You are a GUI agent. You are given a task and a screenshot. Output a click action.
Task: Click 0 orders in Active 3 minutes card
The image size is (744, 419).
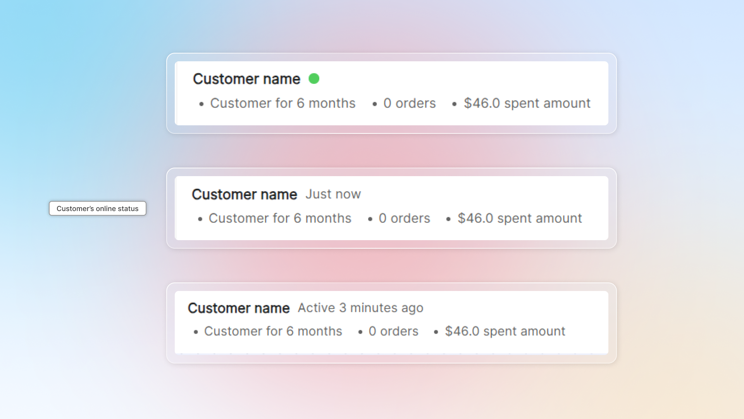[x=393, y=331]
